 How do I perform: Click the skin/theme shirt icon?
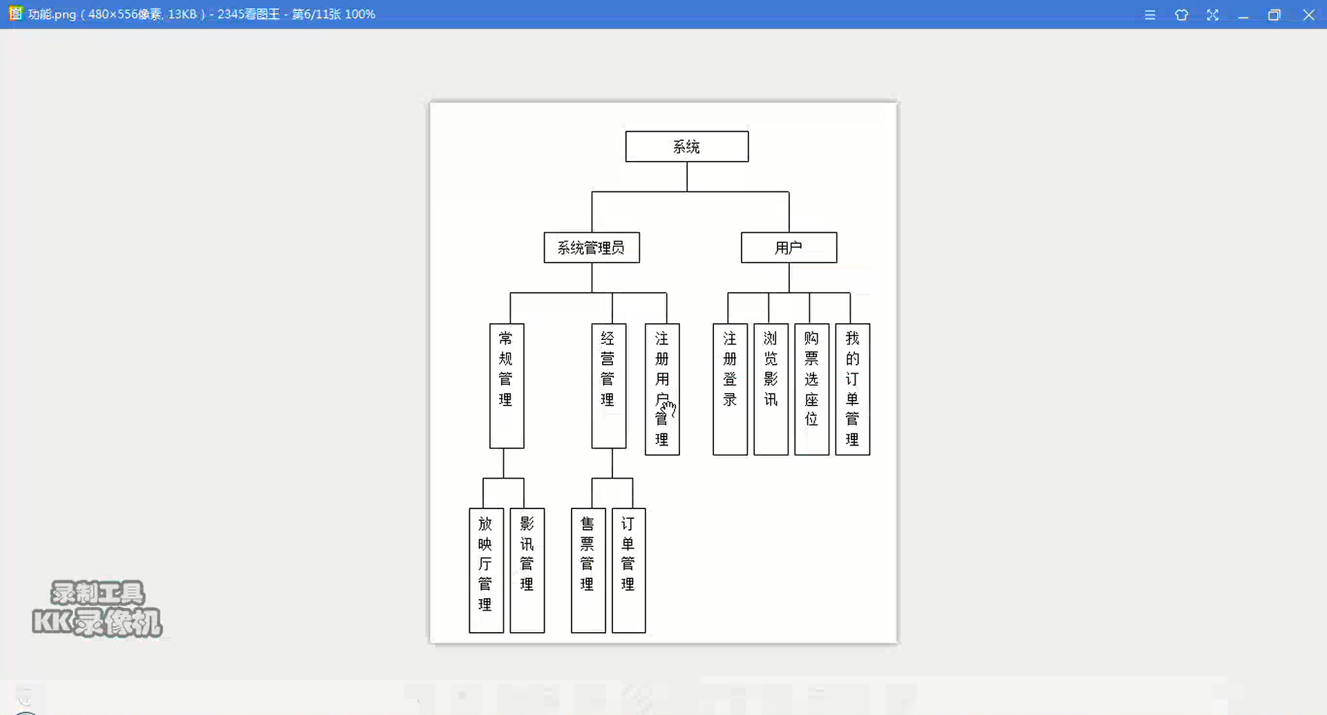click(1181, 15)
